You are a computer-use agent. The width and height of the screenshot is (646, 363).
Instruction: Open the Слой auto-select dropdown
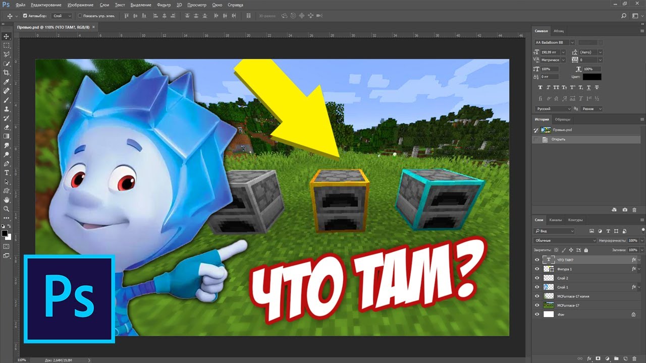tap(62, 16)
